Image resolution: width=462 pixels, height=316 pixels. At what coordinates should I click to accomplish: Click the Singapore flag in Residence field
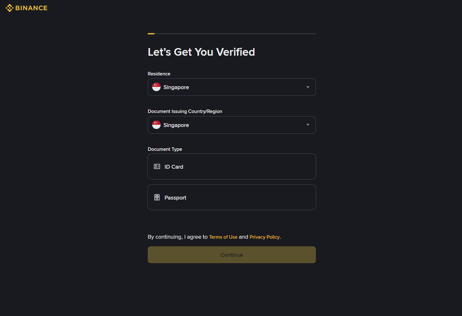156,87
